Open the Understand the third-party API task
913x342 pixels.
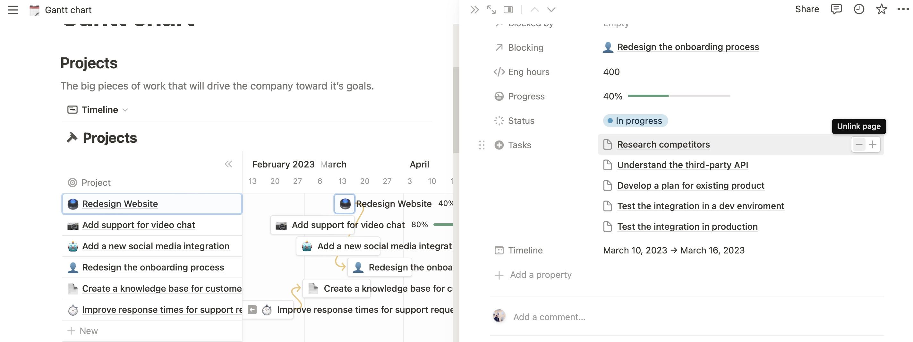682,165
